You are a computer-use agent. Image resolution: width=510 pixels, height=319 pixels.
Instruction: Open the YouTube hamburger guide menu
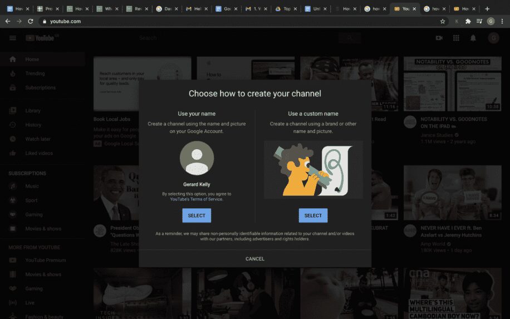pyautogui.click(x=13, y=38)
